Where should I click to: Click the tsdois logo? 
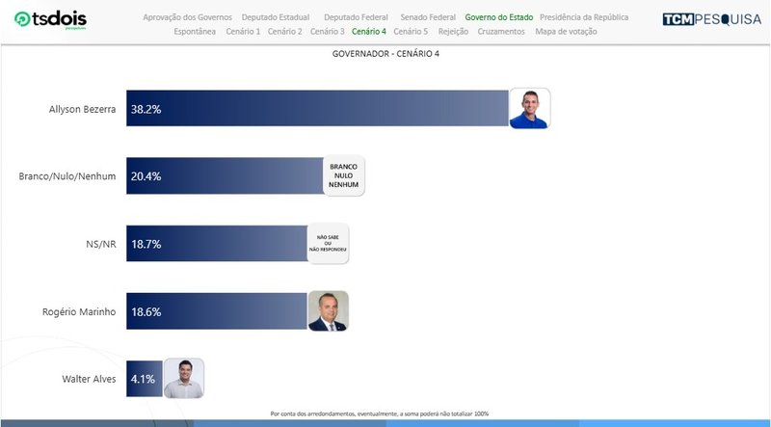pos(51,19)
